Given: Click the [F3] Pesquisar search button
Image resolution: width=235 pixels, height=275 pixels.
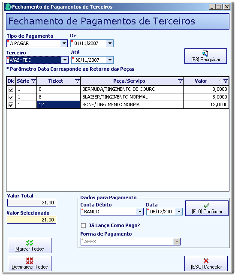Looking at the screenshot, I should pyautogui.click(x=205, y=56).
